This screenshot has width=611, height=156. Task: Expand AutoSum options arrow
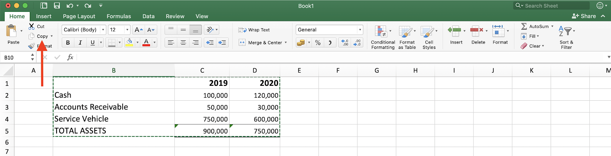552,26
